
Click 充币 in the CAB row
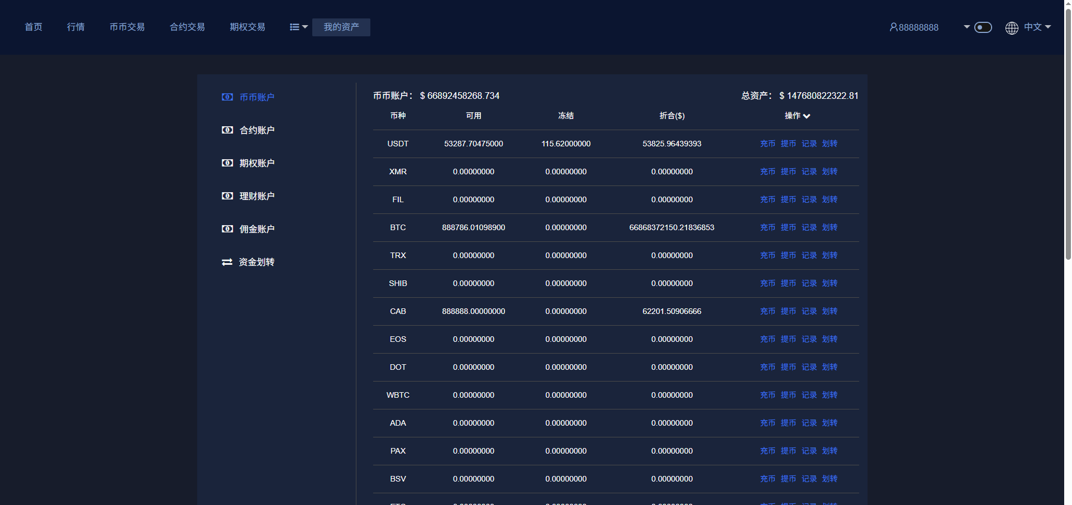point(768,311)
